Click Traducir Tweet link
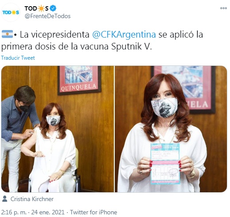 (x=18, y=58)
